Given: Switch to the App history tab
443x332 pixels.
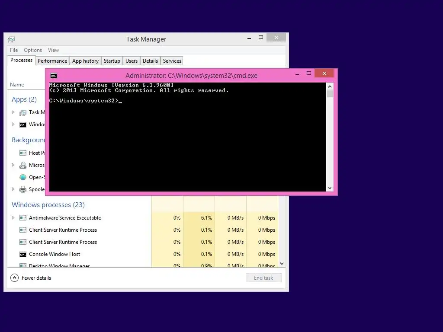Looking at the screenshot, I should (85, 61).
